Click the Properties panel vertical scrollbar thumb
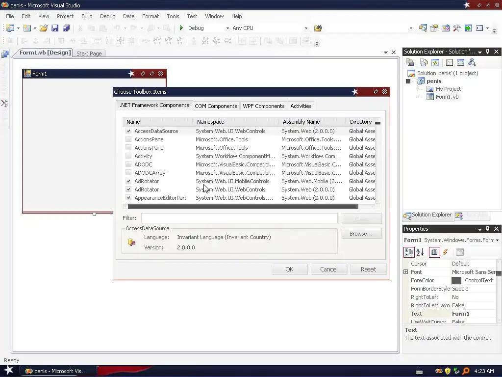Viewport: 502px width, 377px height. point(499,273)
